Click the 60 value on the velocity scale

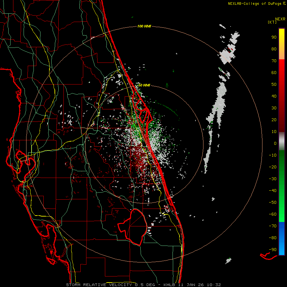[274, 73]
